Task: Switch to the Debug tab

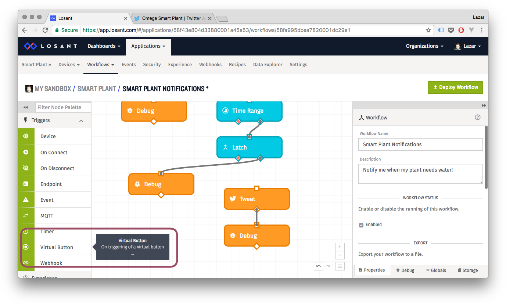Action: point(405,270)
